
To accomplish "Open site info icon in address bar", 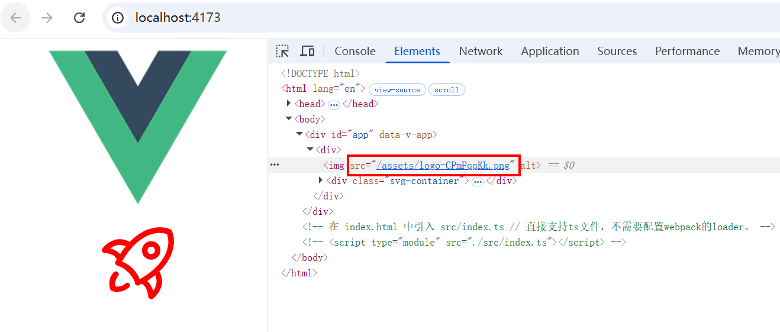I will pos(118,18).
